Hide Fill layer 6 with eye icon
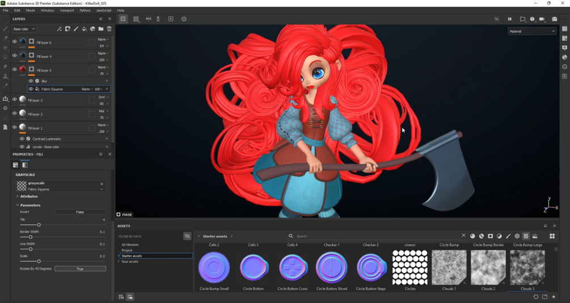Viewport: 570px width, 303px height. (15, 42)
